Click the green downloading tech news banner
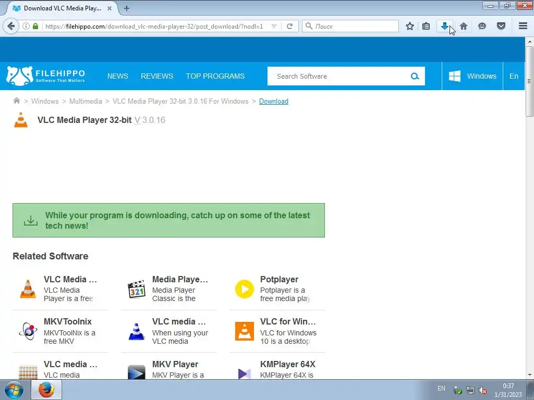The height and width of the screenshot is (400, 534). (x=168, y=220)
